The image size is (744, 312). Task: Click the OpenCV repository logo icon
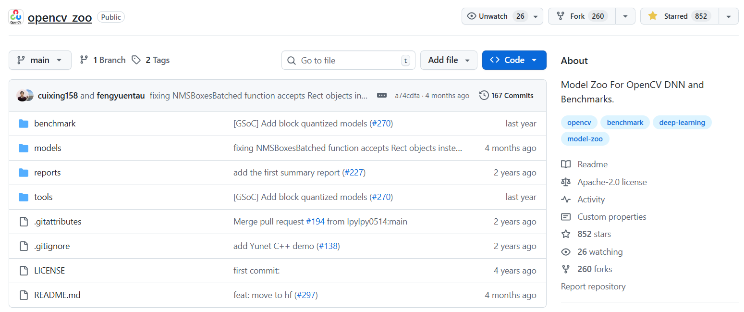click(16, 17)
